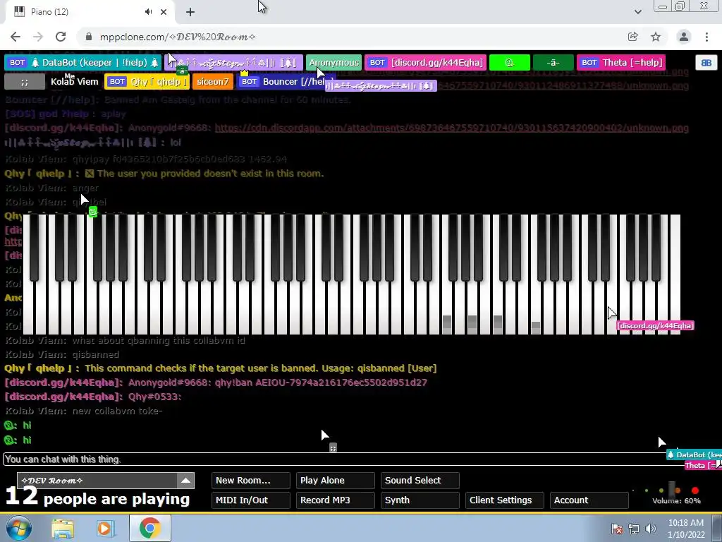View site security lock info
This screenshot has height=542, width=722.
click(89, 37)
